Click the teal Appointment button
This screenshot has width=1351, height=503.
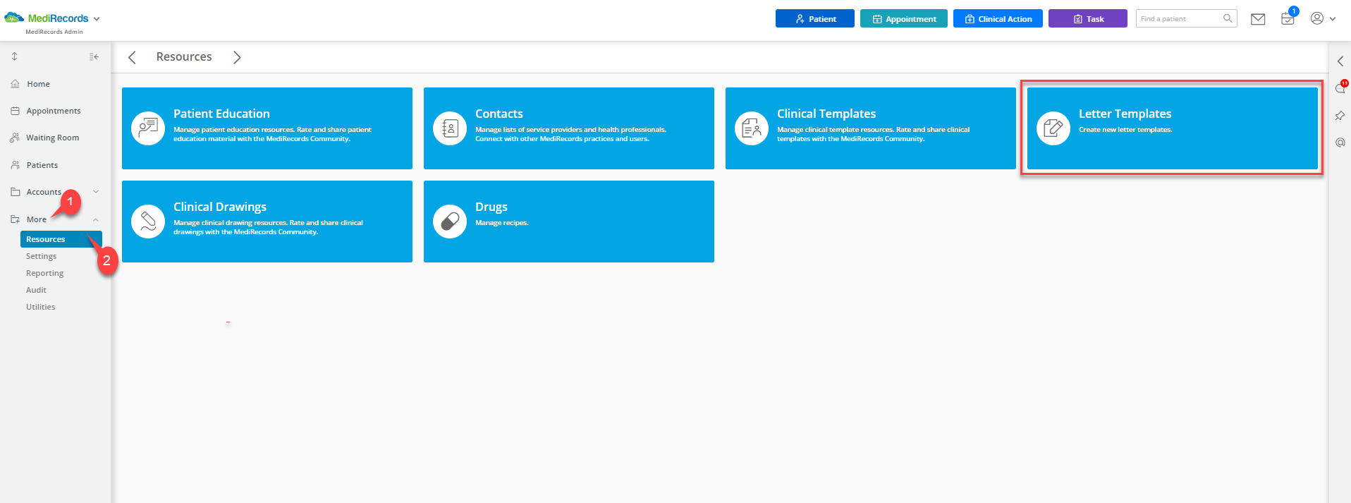903,18
